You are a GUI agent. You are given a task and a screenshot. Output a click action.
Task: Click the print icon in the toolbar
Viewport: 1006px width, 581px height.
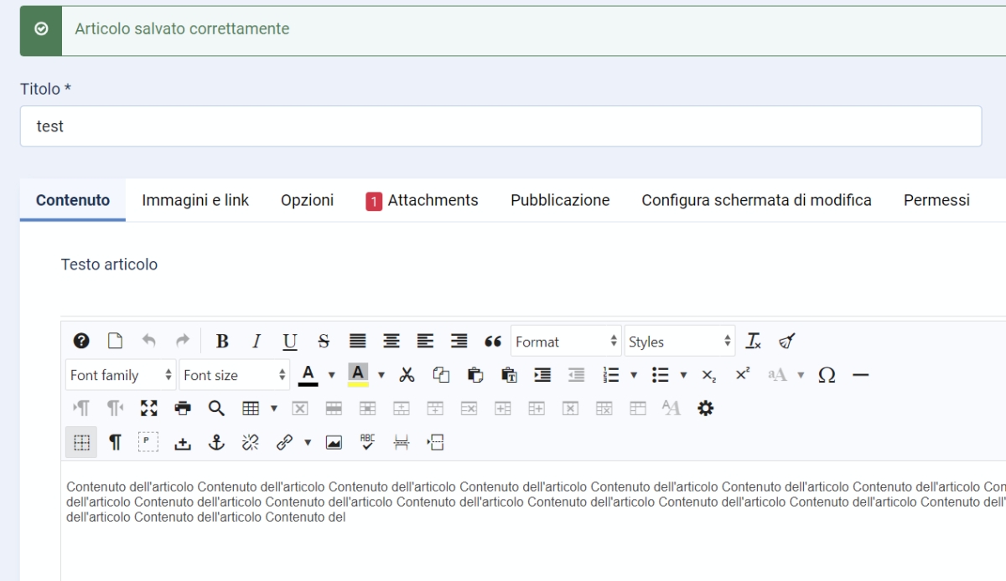183,409
